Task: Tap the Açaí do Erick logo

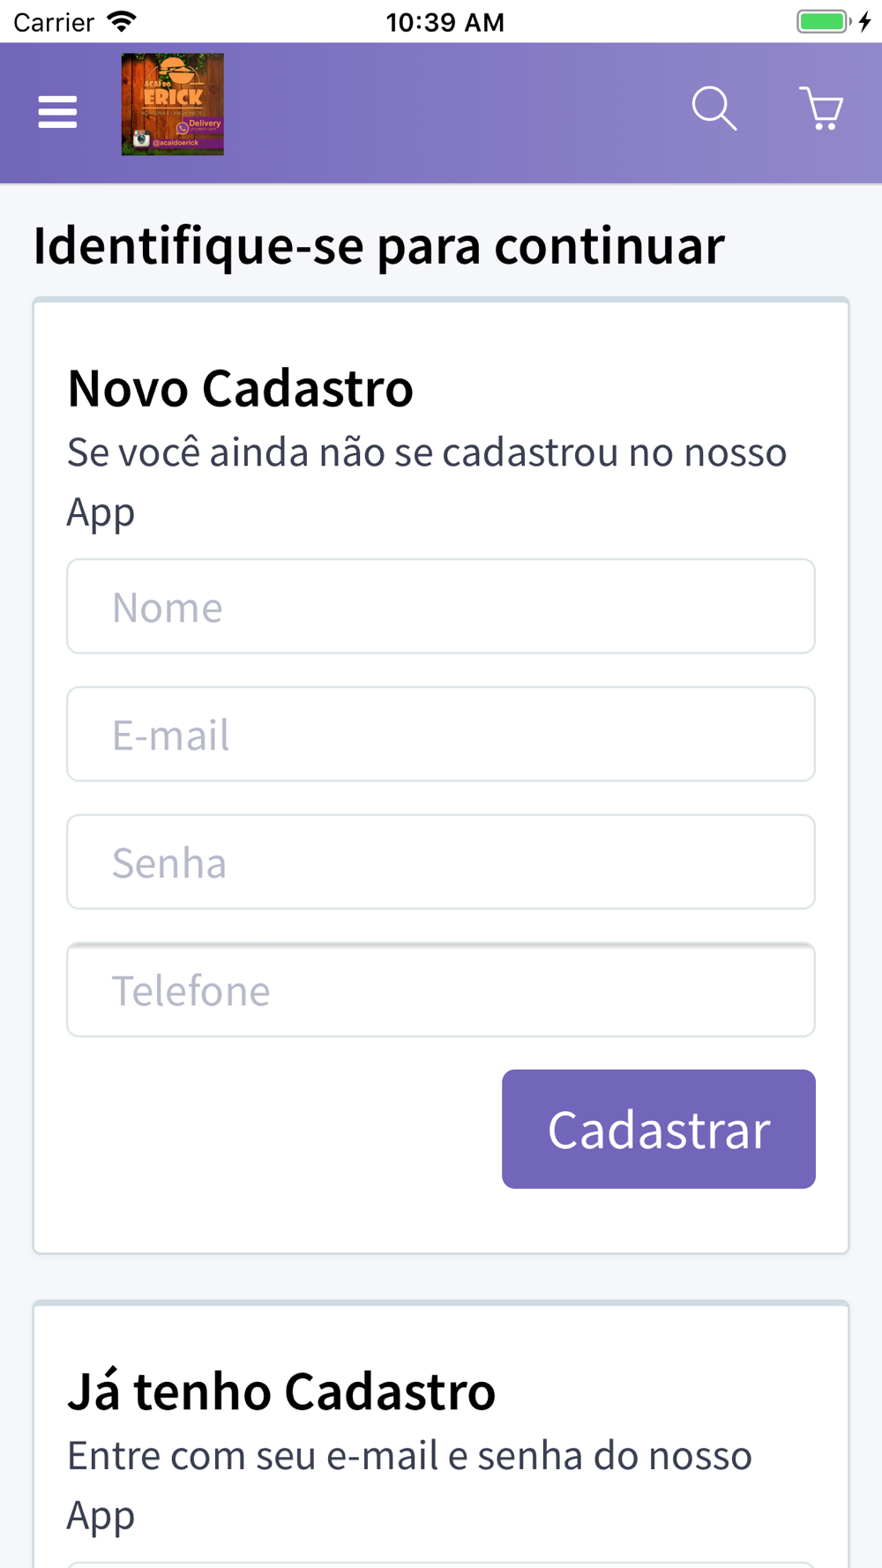Action: [173, 104]
